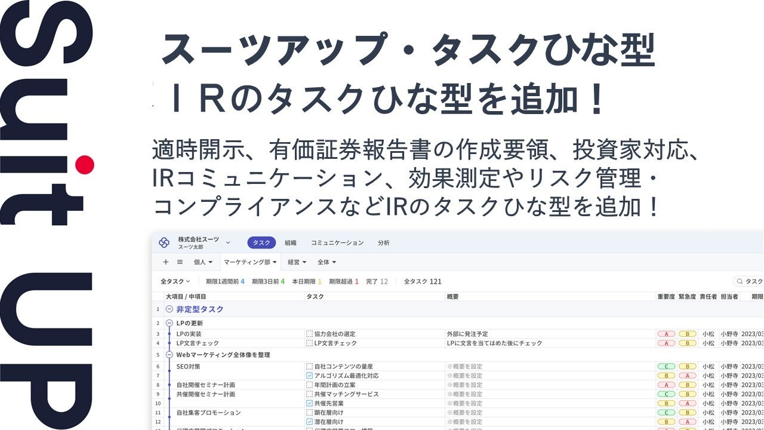The height and width of the screenshot is (430, 764).
Task: Check the 共催マッチングサービス checkbox
Action: tap(309, 394)
